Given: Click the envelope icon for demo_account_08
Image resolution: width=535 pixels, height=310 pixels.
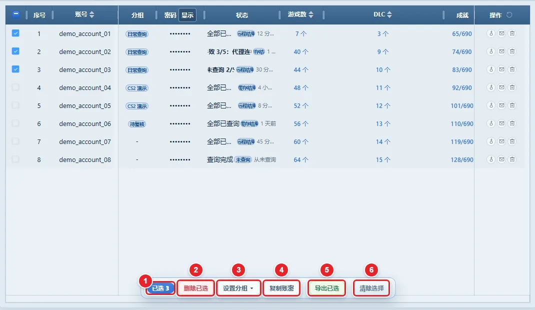Looking at the screenshot, I should click(x=501, y=159).
